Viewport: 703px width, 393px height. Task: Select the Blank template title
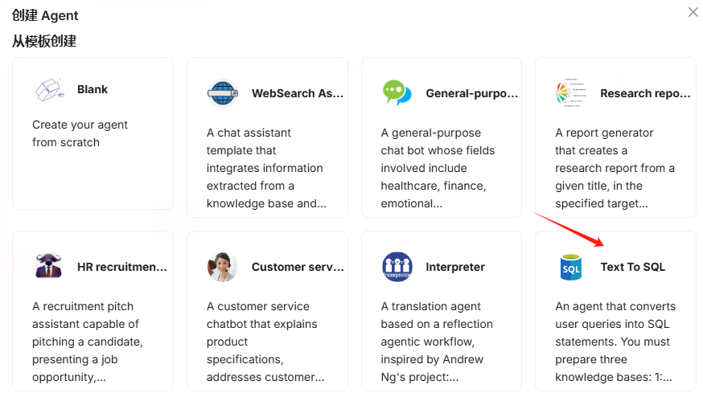(x=92, y=89)
